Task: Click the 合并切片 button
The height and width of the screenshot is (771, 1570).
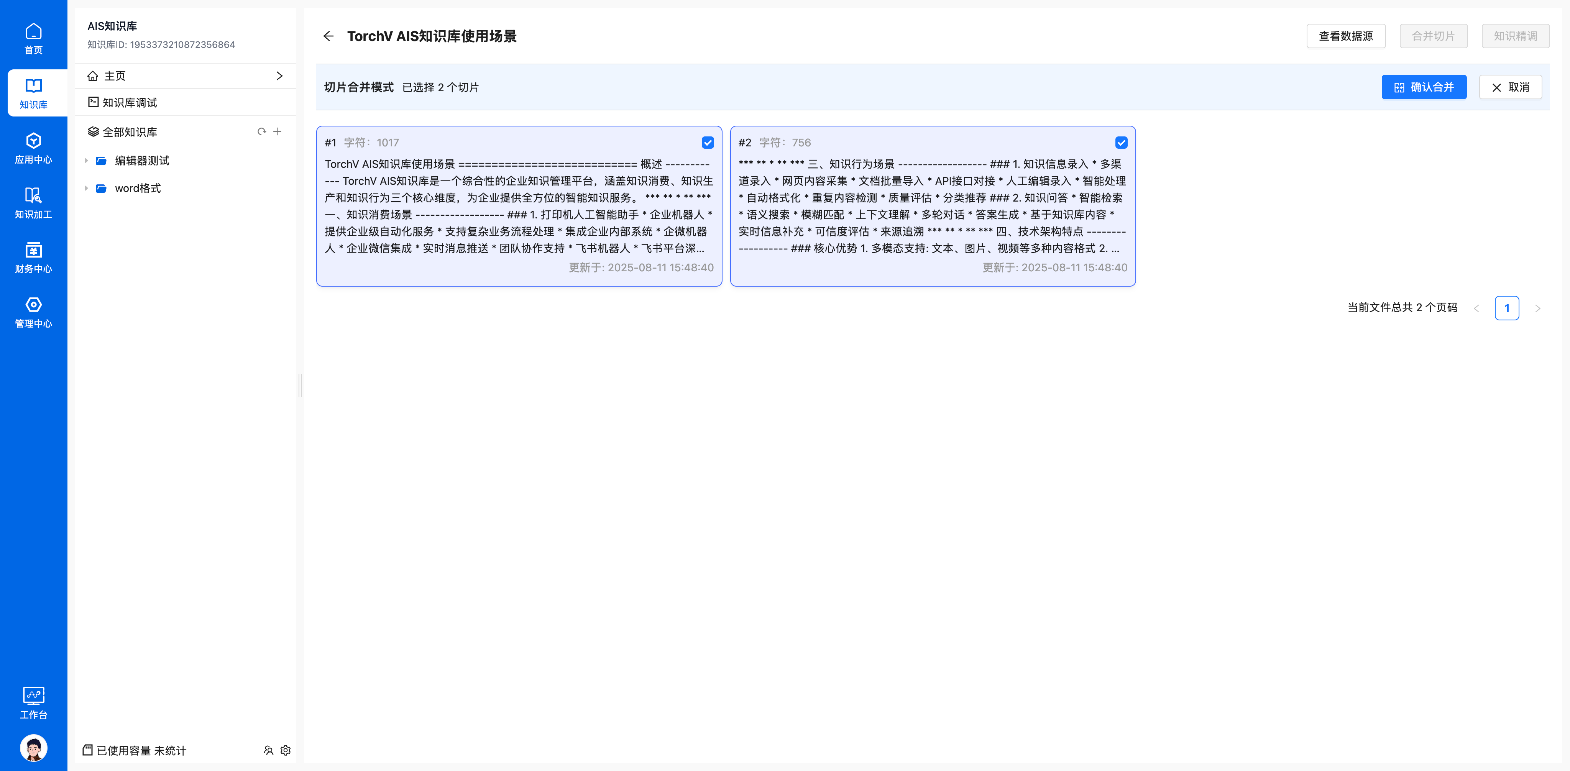Action: click(1433, 36)
